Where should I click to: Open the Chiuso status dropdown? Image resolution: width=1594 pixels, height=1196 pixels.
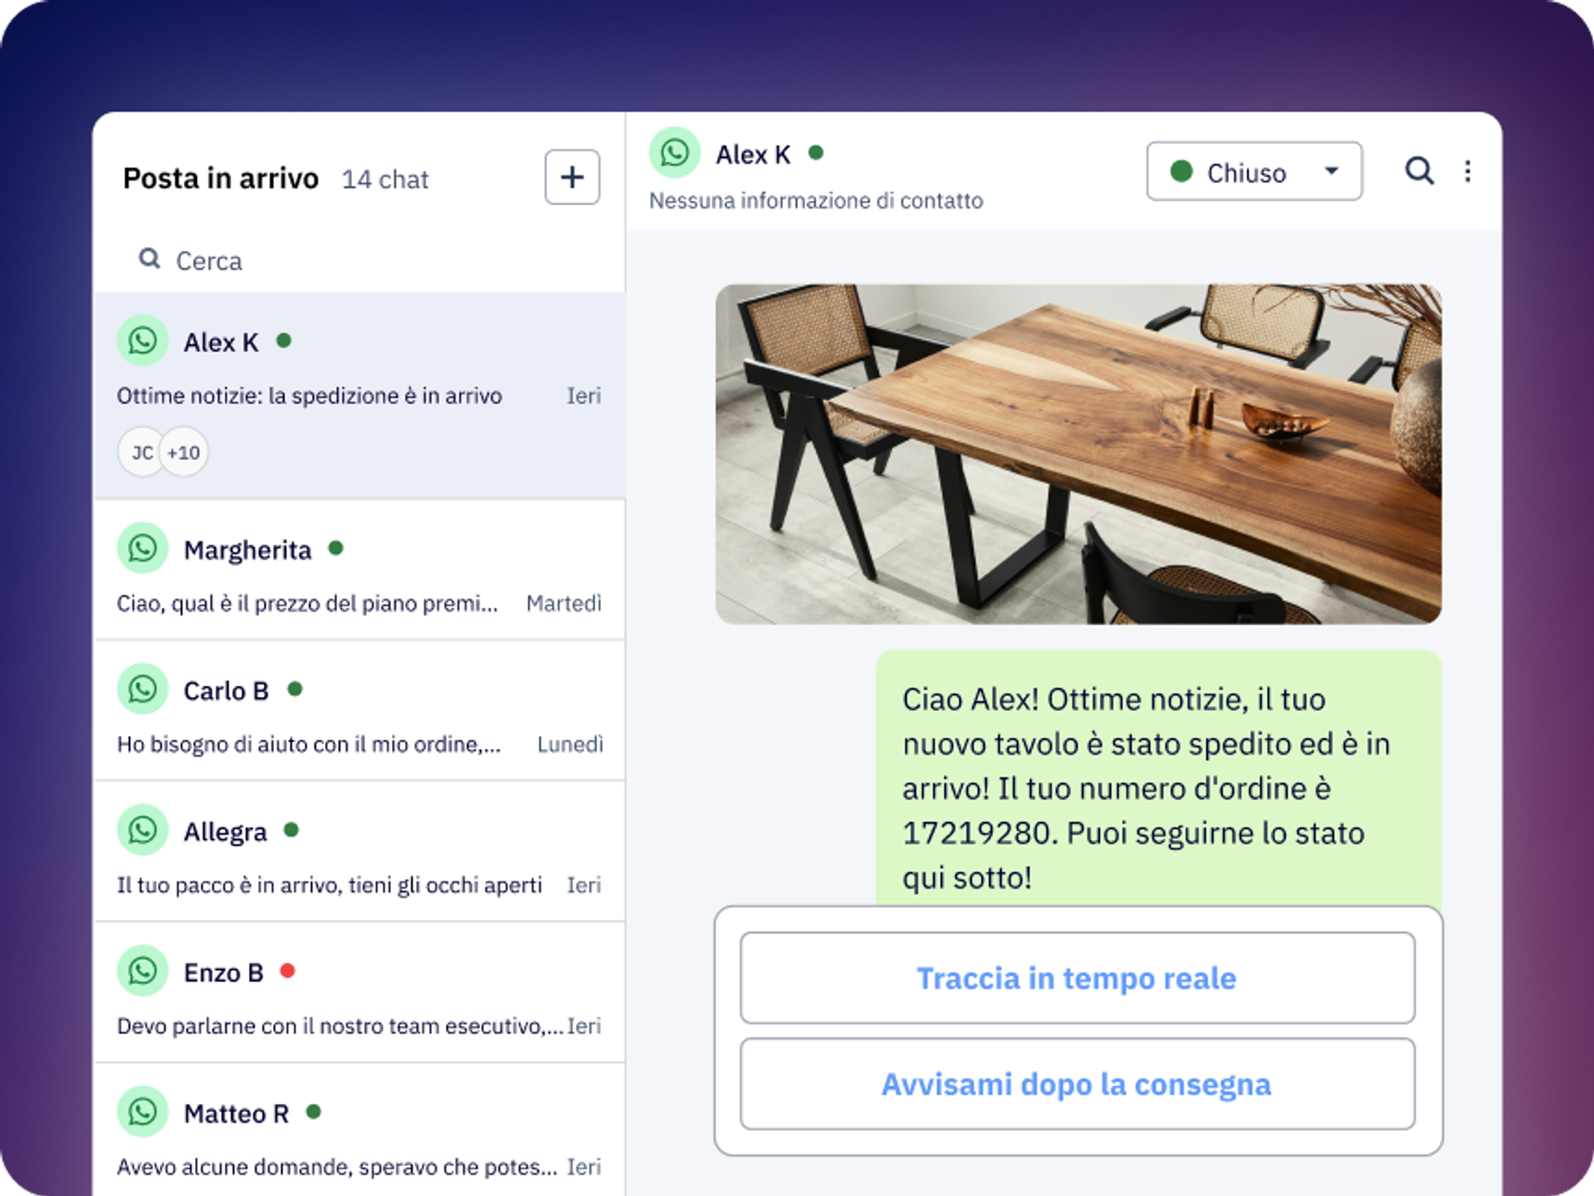point(1254,171)
